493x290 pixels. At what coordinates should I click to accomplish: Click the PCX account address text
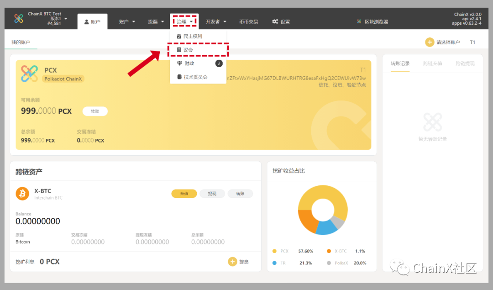click(296, 78)
